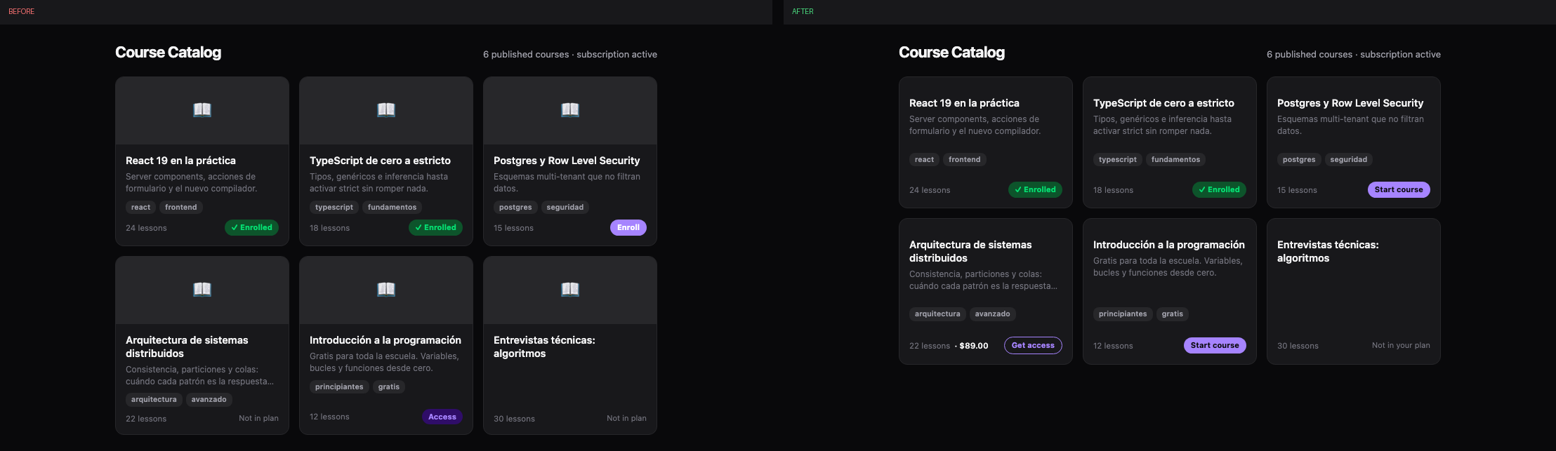Screen dimensions: 1556x451
Task: Click the $89.00 price on the Arquitectura card
Action: (x=973, y=346)
